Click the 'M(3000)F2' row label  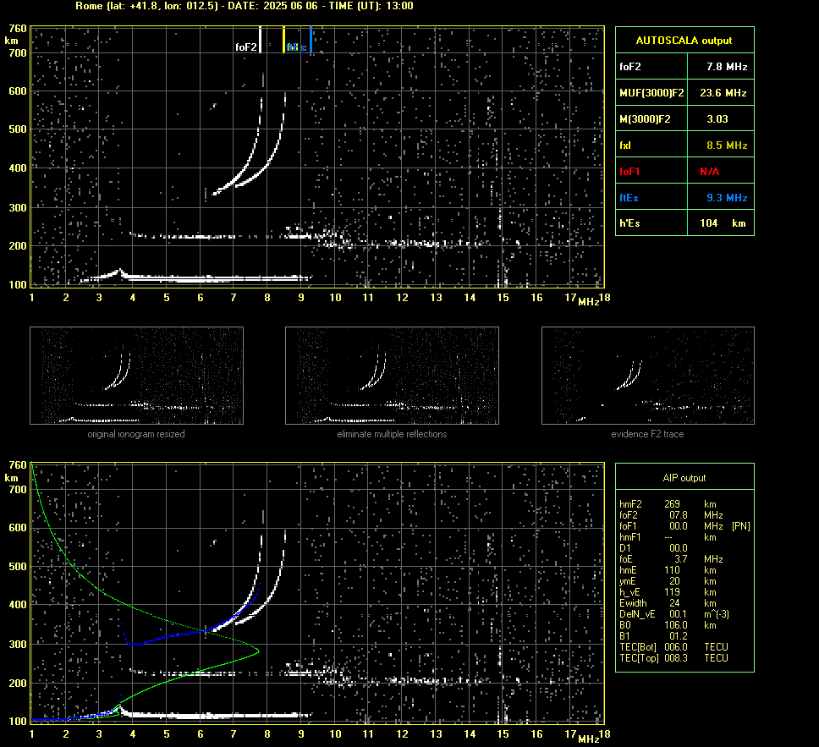pos(645,119)
